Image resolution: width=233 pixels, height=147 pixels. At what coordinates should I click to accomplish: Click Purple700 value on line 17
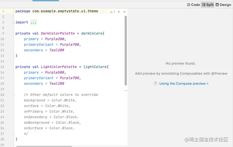click(x=69, y=78)
